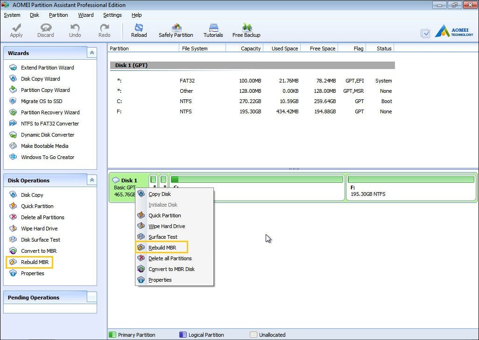Choose Convert to MBR Disk in context menu
This screenshot has height=340, width=479.
(174, 269)
